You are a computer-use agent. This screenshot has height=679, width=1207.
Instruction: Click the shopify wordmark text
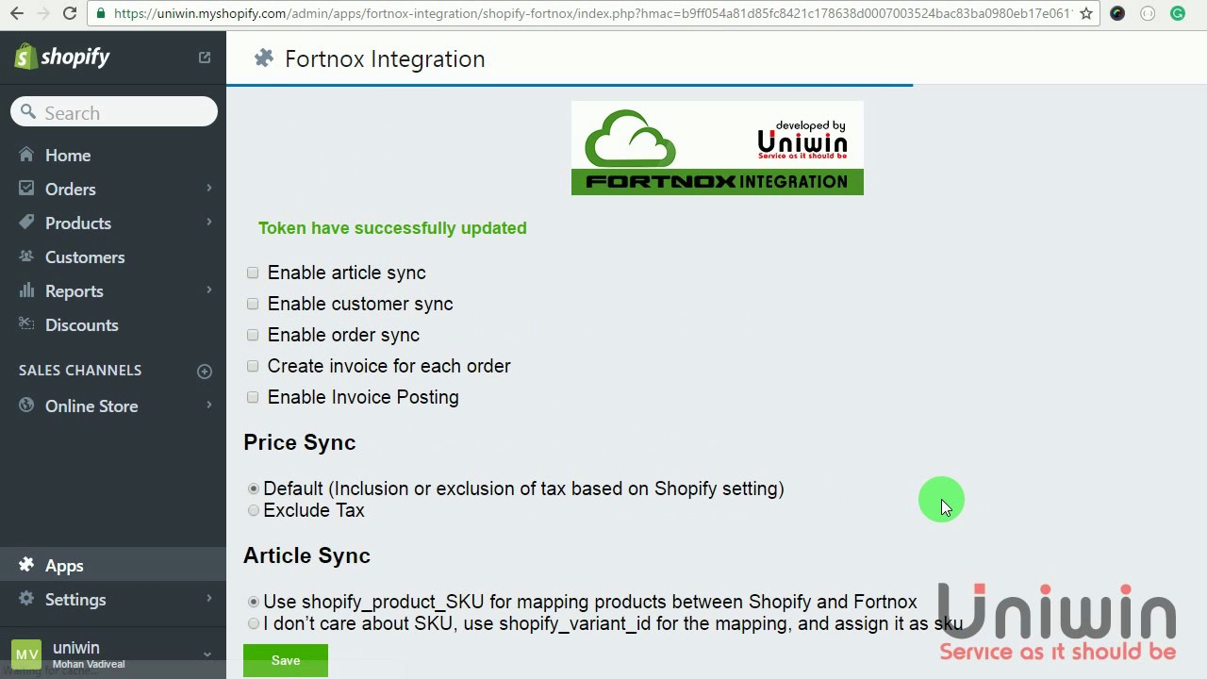(x=75, y=58)
